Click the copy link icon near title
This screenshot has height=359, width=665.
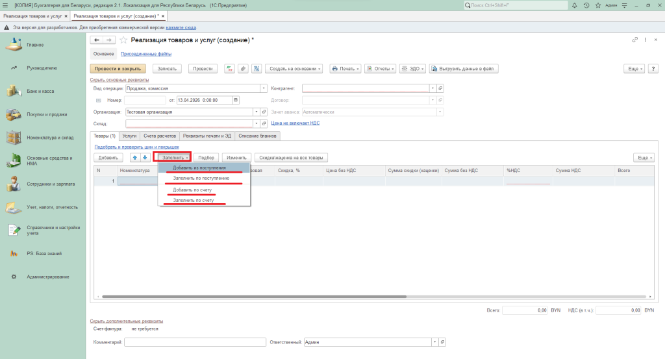634,40
